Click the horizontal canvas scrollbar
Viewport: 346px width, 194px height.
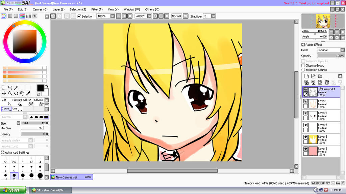(x=172, y=171)
